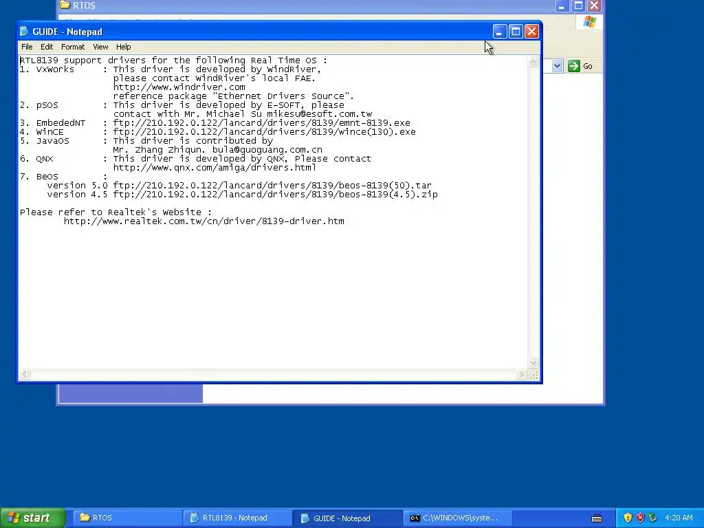Minimize the GUIDE Notepad window
Viewport: 704px width, 528px height.
tap(500, 32)
